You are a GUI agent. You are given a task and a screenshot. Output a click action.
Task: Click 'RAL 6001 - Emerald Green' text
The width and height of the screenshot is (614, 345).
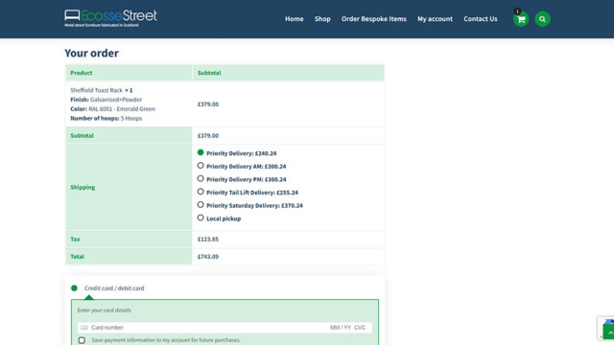click(x=122, y=109)
